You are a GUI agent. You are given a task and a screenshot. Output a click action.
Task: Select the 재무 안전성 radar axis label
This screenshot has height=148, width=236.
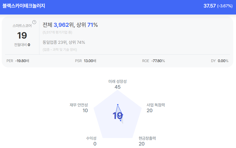(x=79, y=105)
